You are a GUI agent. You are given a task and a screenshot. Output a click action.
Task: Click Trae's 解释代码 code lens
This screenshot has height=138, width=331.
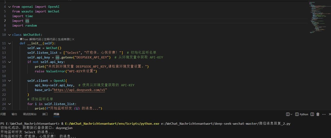click(x=35, y=39)
